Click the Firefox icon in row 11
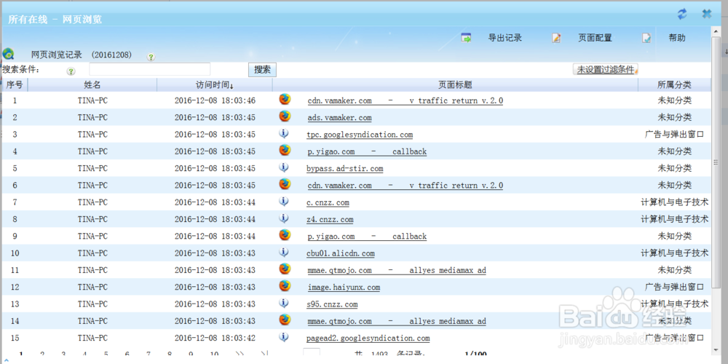Image resolution: width=728 pixels, height=364 pixels. coord(285,269)
